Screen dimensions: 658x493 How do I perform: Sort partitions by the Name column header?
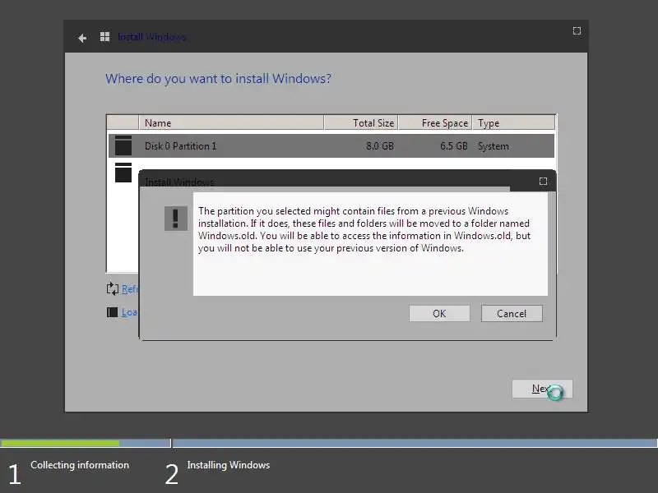(231, 122)
